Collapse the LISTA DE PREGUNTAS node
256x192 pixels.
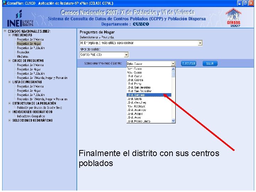[x=10, y=82]
